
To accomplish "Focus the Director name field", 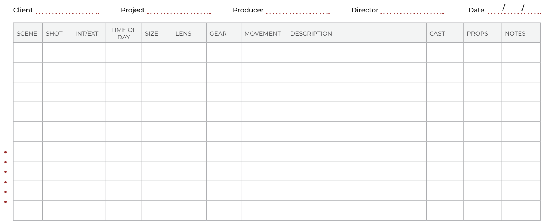I will click(412, 11).
